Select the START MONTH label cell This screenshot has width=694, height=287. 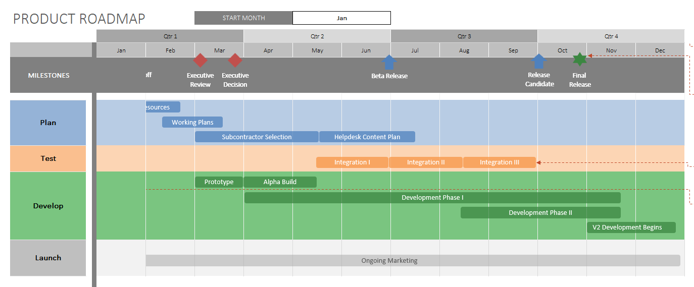click(x=243, y=18)
